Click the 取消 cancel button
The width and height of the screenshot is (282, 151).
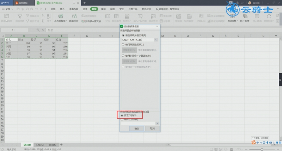152,128
